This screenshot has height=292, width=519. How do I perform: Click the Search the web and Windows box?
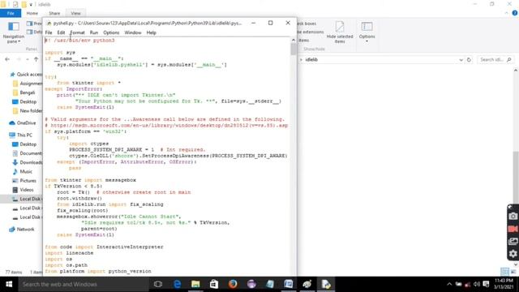(x=84, y=284)
